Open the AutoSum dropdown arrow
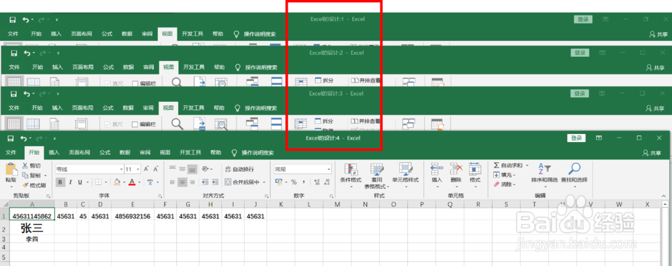Screen dimensions: 672x266 (x=527, y=165)
